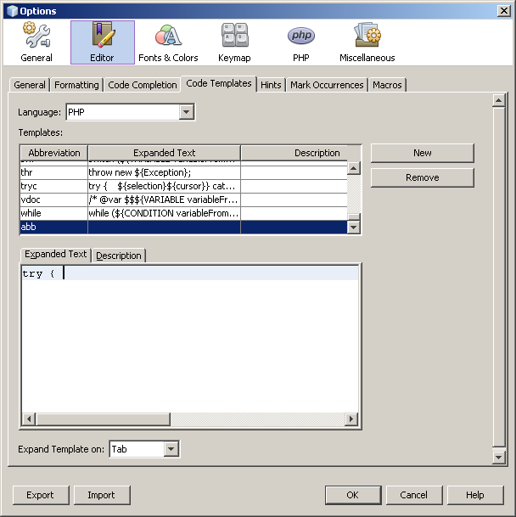Open the Expand Template on dropdown
516x517 pixels.
pyautogui.click(x=171, y=449)
